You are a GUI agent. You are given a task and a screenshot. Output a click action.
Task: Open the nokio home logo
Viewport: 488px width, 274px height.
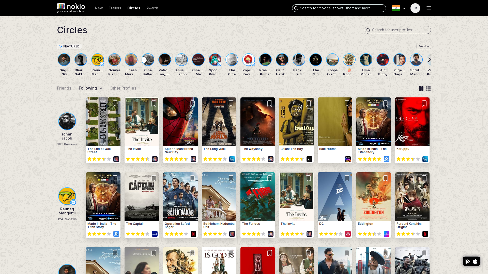pyautogui.click(x=71, y=8)
